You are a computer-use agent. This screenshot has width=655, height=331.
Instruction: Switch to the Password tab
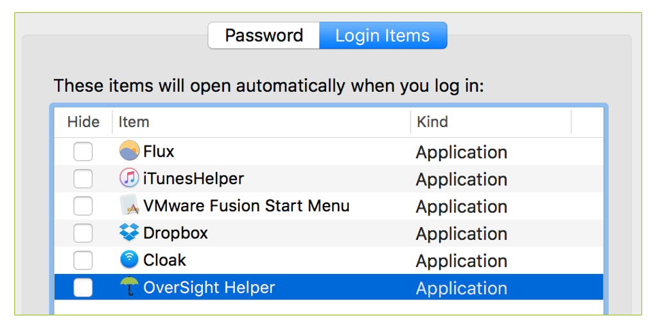click(264, 35)
